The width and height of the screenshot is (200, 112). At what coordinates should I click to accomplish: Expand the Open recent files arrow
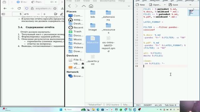pyautogui.click(x=165, y=5)
